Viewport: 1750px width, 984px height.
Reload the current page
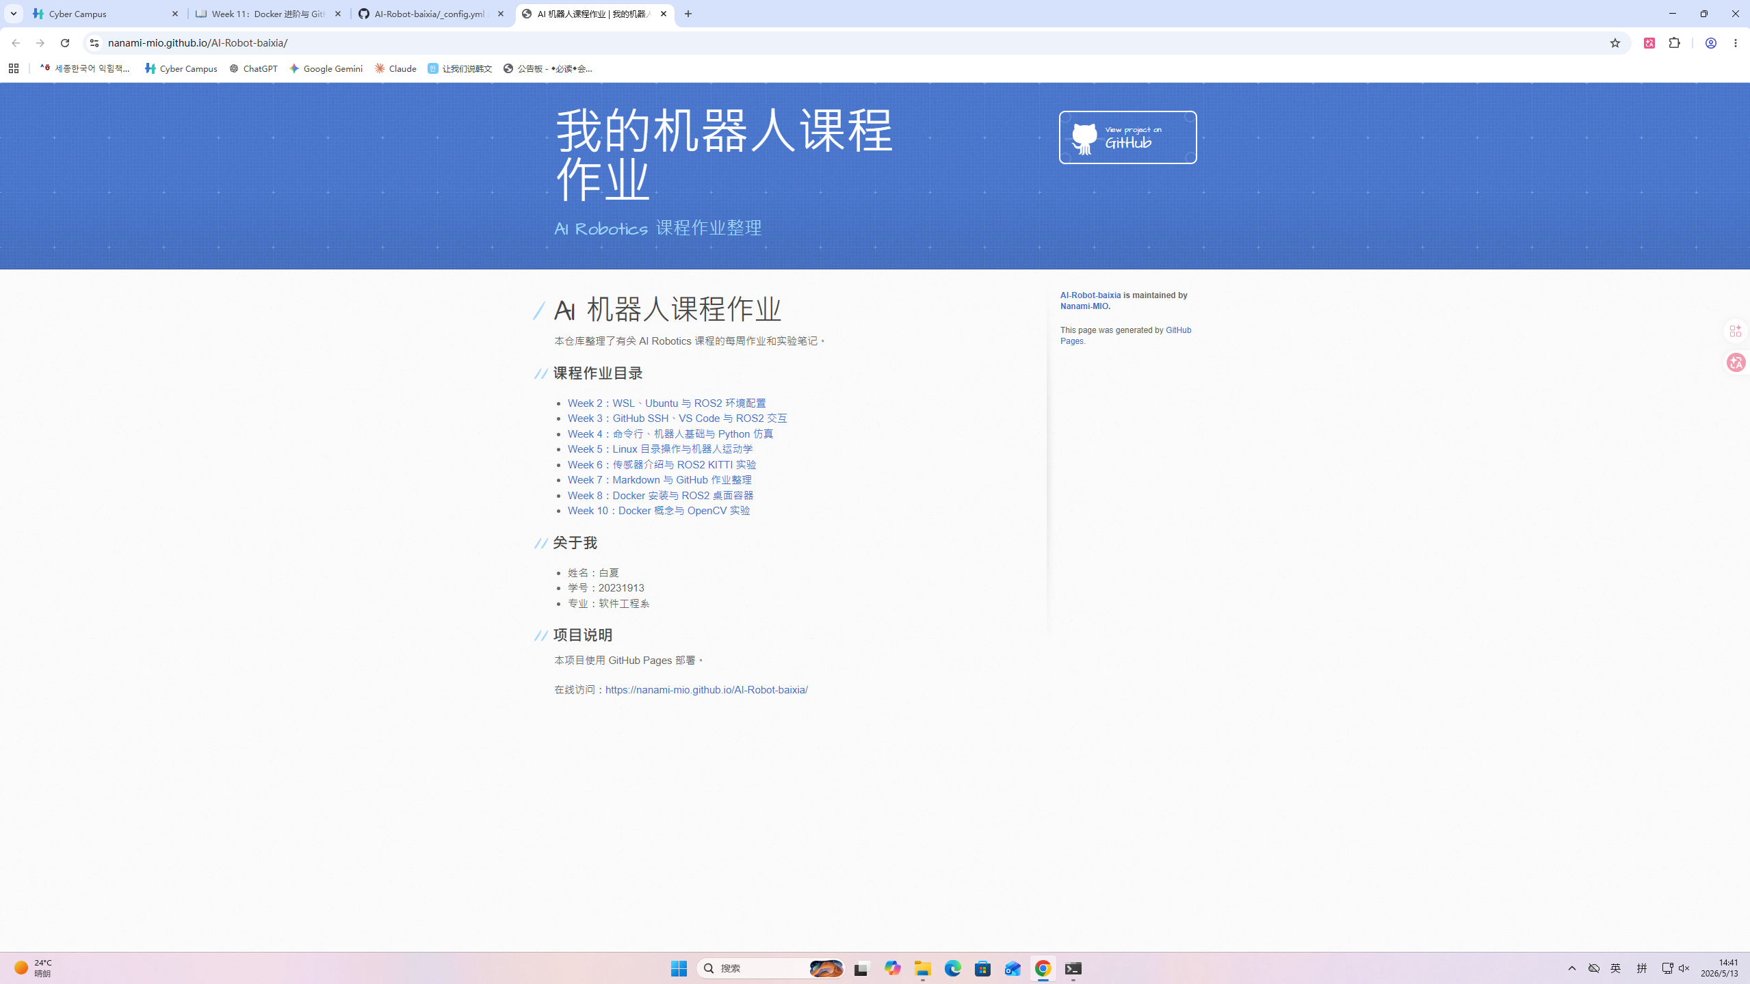(65, 43)
